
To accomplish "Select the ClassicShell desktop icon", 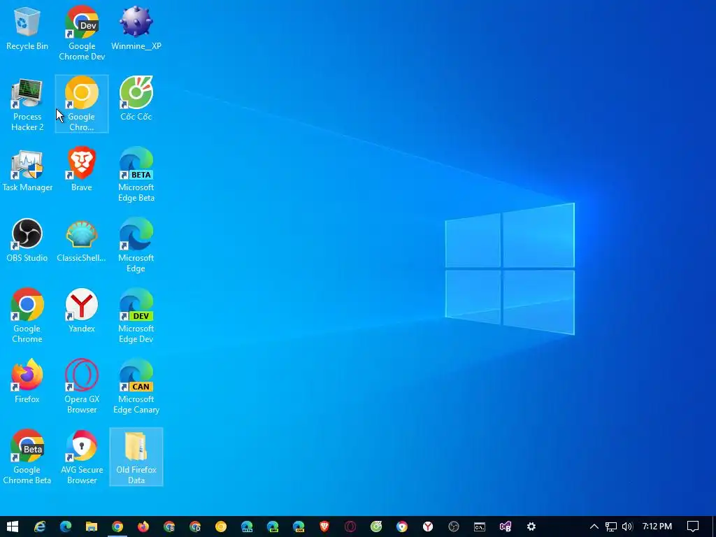I will click(82, 241).
